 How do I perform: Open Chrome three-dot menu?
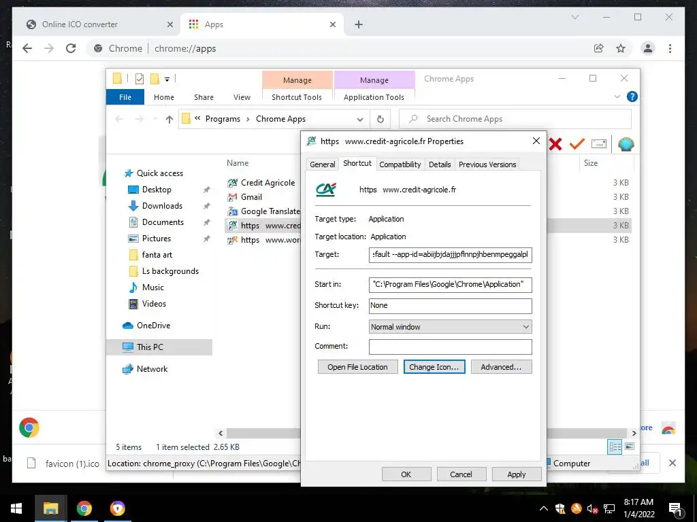point(670,48)
